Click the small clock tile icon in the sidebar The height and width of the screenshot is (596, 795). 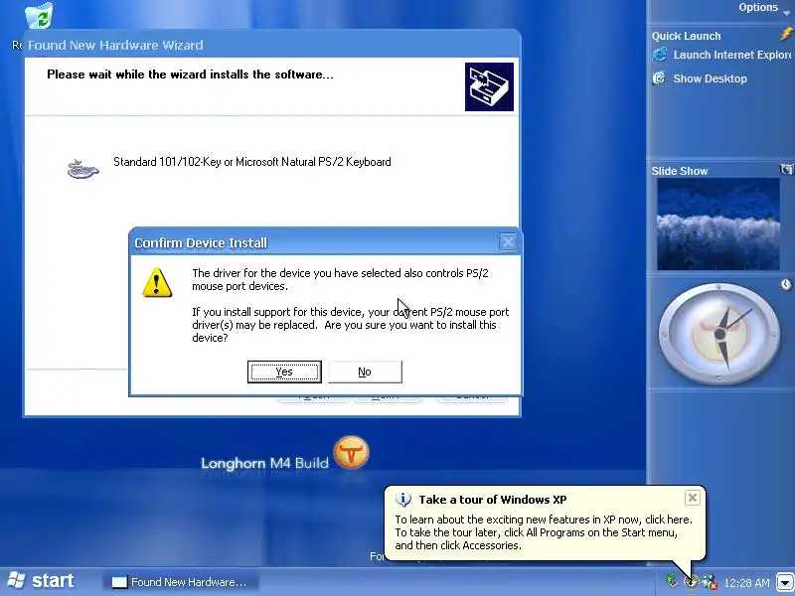click(x=786, y=284)
